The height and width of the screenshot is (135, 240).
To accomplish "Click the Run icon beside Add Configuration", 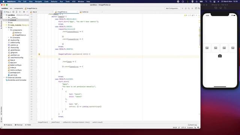I will point(182,8).
